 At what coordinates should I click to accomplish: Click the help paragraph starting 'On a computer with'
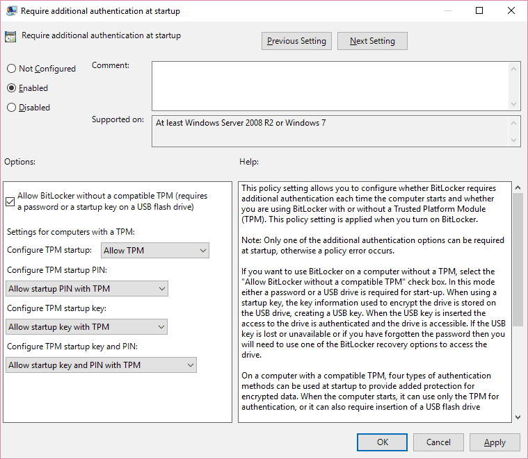coord(370,391)
